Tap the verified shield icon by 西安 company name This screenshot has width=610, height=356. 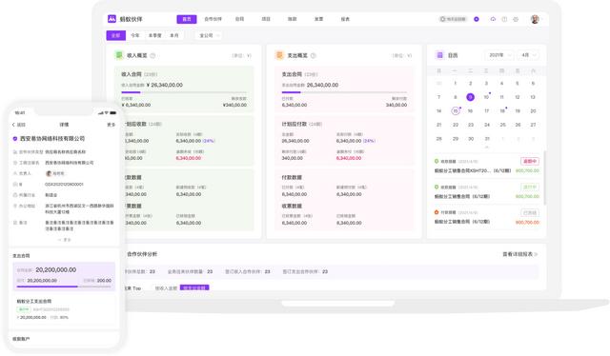pos(15,138)
